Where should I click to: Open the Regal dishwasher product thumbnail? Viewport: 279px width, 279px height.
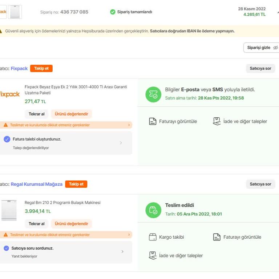pos(9,210)
